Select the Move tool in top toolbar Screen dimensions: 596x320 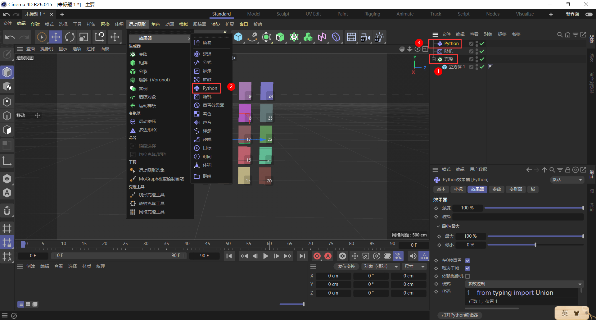click(56, 37)
